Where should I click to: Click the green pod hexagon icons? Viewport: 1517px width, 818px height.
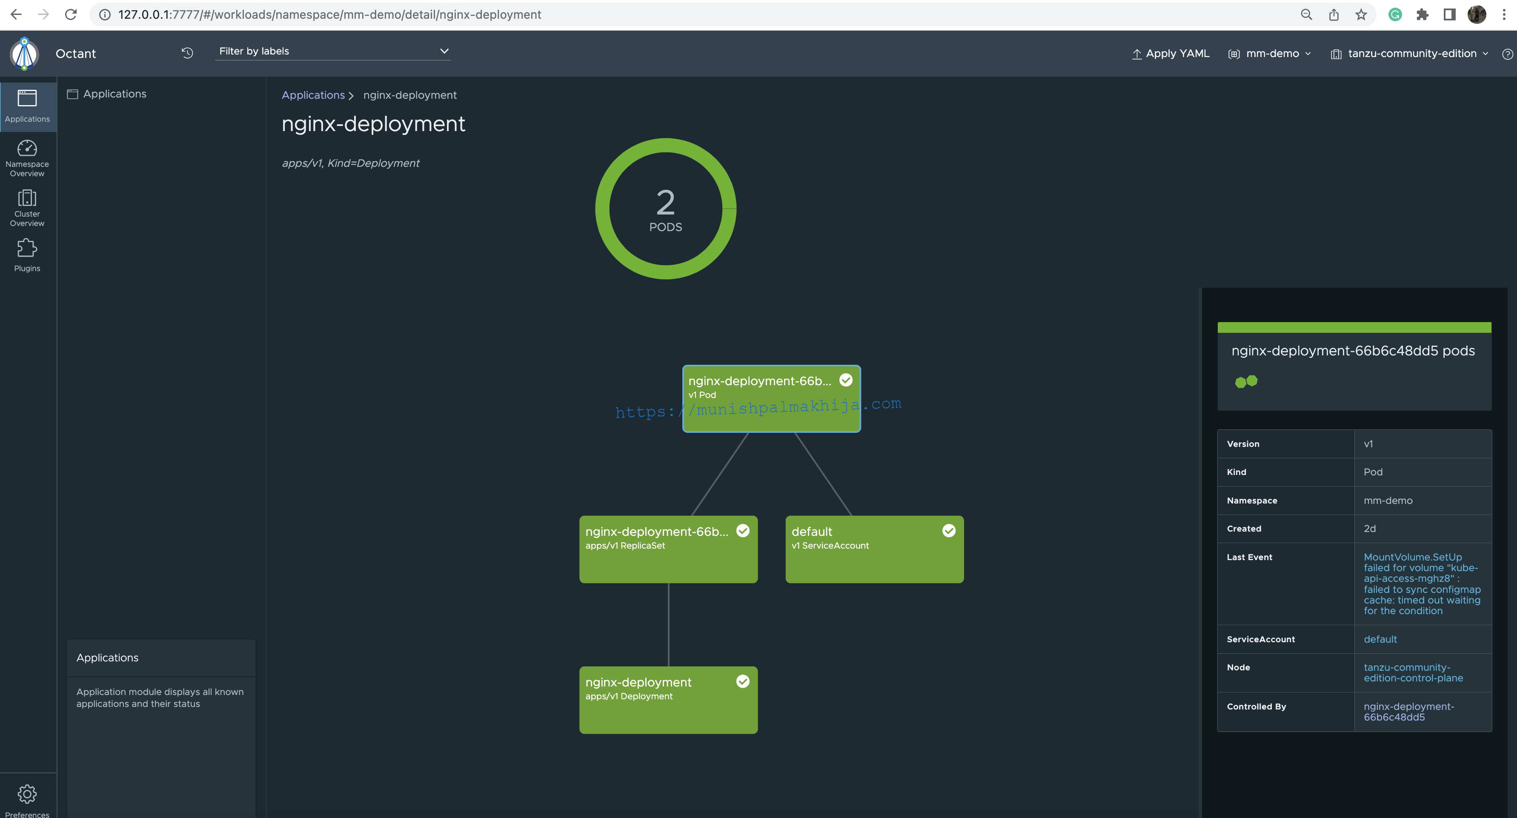pos(1246,382)
